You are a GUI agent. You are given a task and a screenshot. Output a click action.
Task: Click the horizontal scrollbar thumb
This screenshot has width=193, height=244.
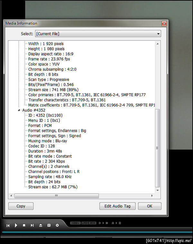click(x=57, y=196)
